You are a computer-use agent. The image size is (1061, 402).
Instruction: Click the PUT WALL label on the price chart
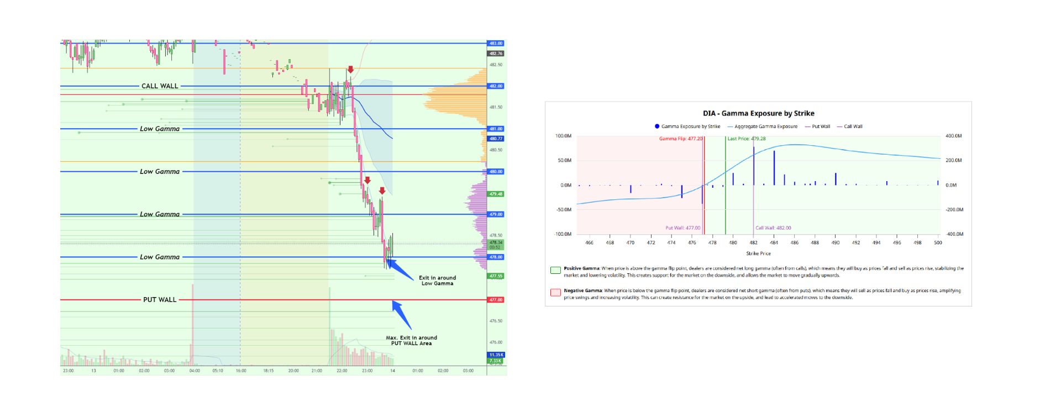(160, 300)
